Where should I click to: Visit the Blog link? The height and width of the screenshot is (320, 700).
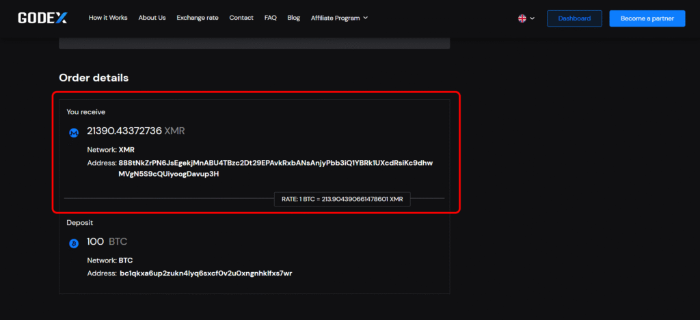coord(294,18)
